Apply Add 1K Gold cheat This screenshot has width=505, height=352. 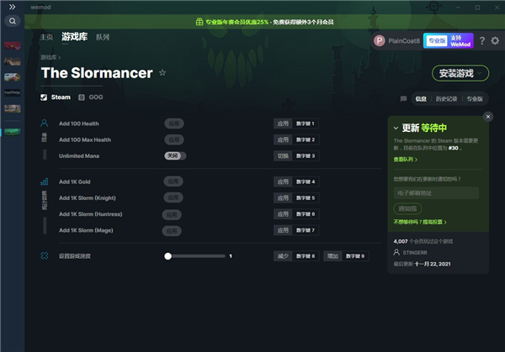tap(173, 181)
